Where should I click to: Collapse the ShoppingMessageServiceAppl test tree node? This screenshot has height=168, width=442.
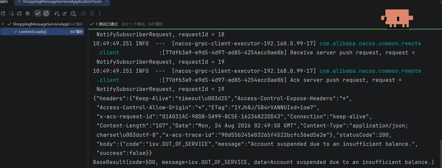click(x=3, y=24)
